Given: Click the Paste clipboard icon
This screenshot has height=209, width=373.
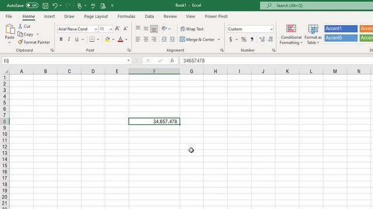Looking at the screenshot, I should (x=10, y=29).
